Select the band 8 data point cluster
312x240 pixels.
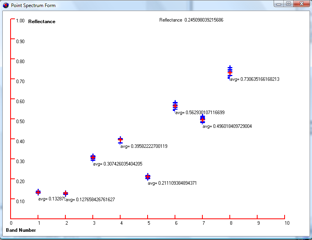click(x=230, y=72)
